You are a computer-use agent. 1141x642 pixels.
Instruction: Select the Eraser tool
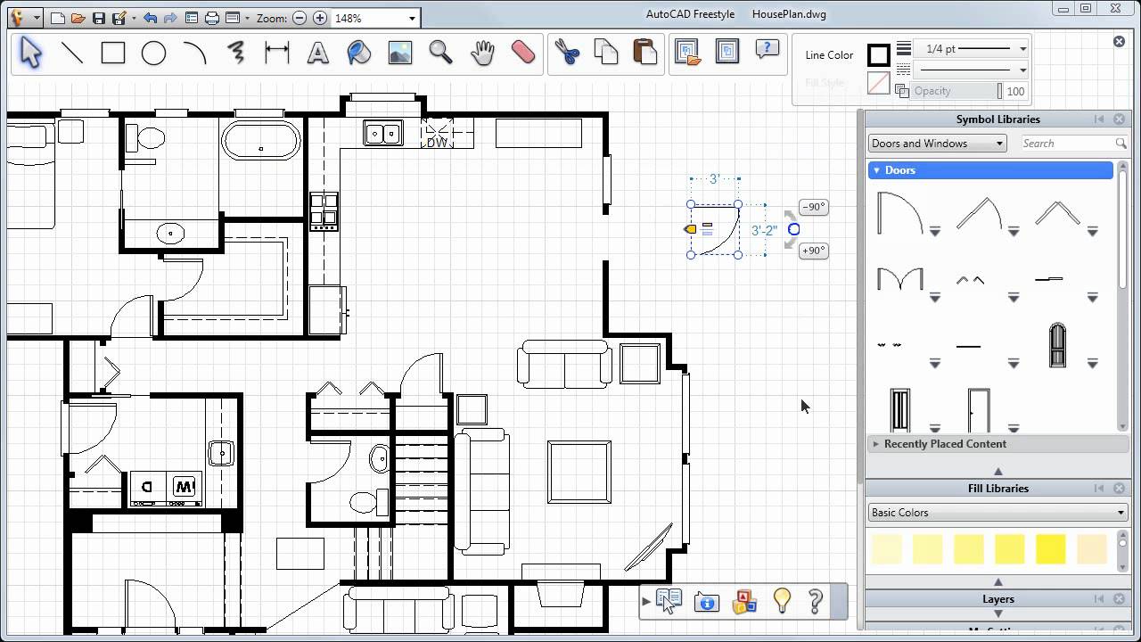[521, 53]
